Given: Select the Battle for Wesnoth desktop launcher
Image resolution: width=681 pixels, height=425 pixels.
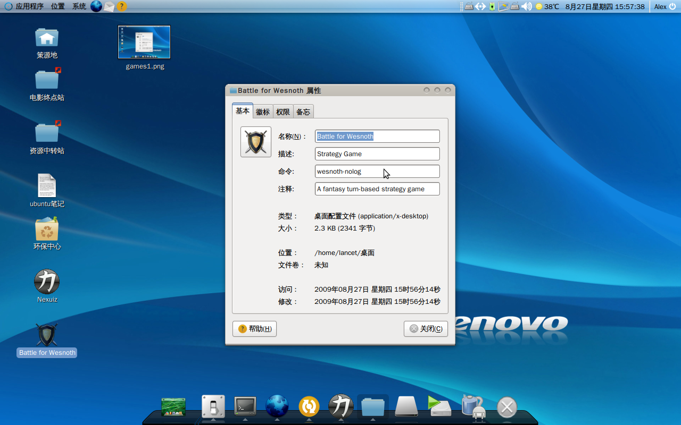Looking at the screenshot, I should [x=47, y=335].
